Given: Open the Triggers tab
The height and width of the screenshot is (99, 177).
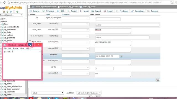Looking at the screenshot, I should click(153, 11).
